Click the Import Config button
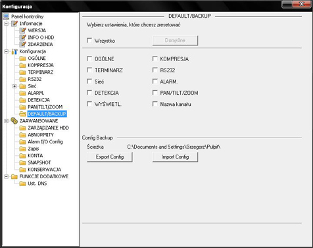 tap(175, 157)
